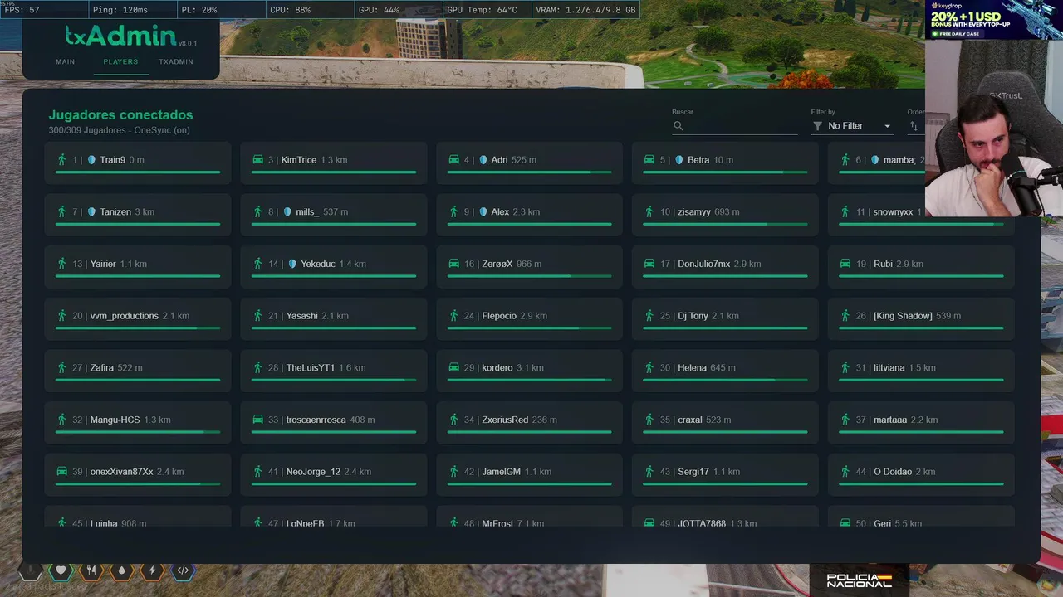Click the search magnifier icon
Screen dimensions: 1063x597
point(678,126)
